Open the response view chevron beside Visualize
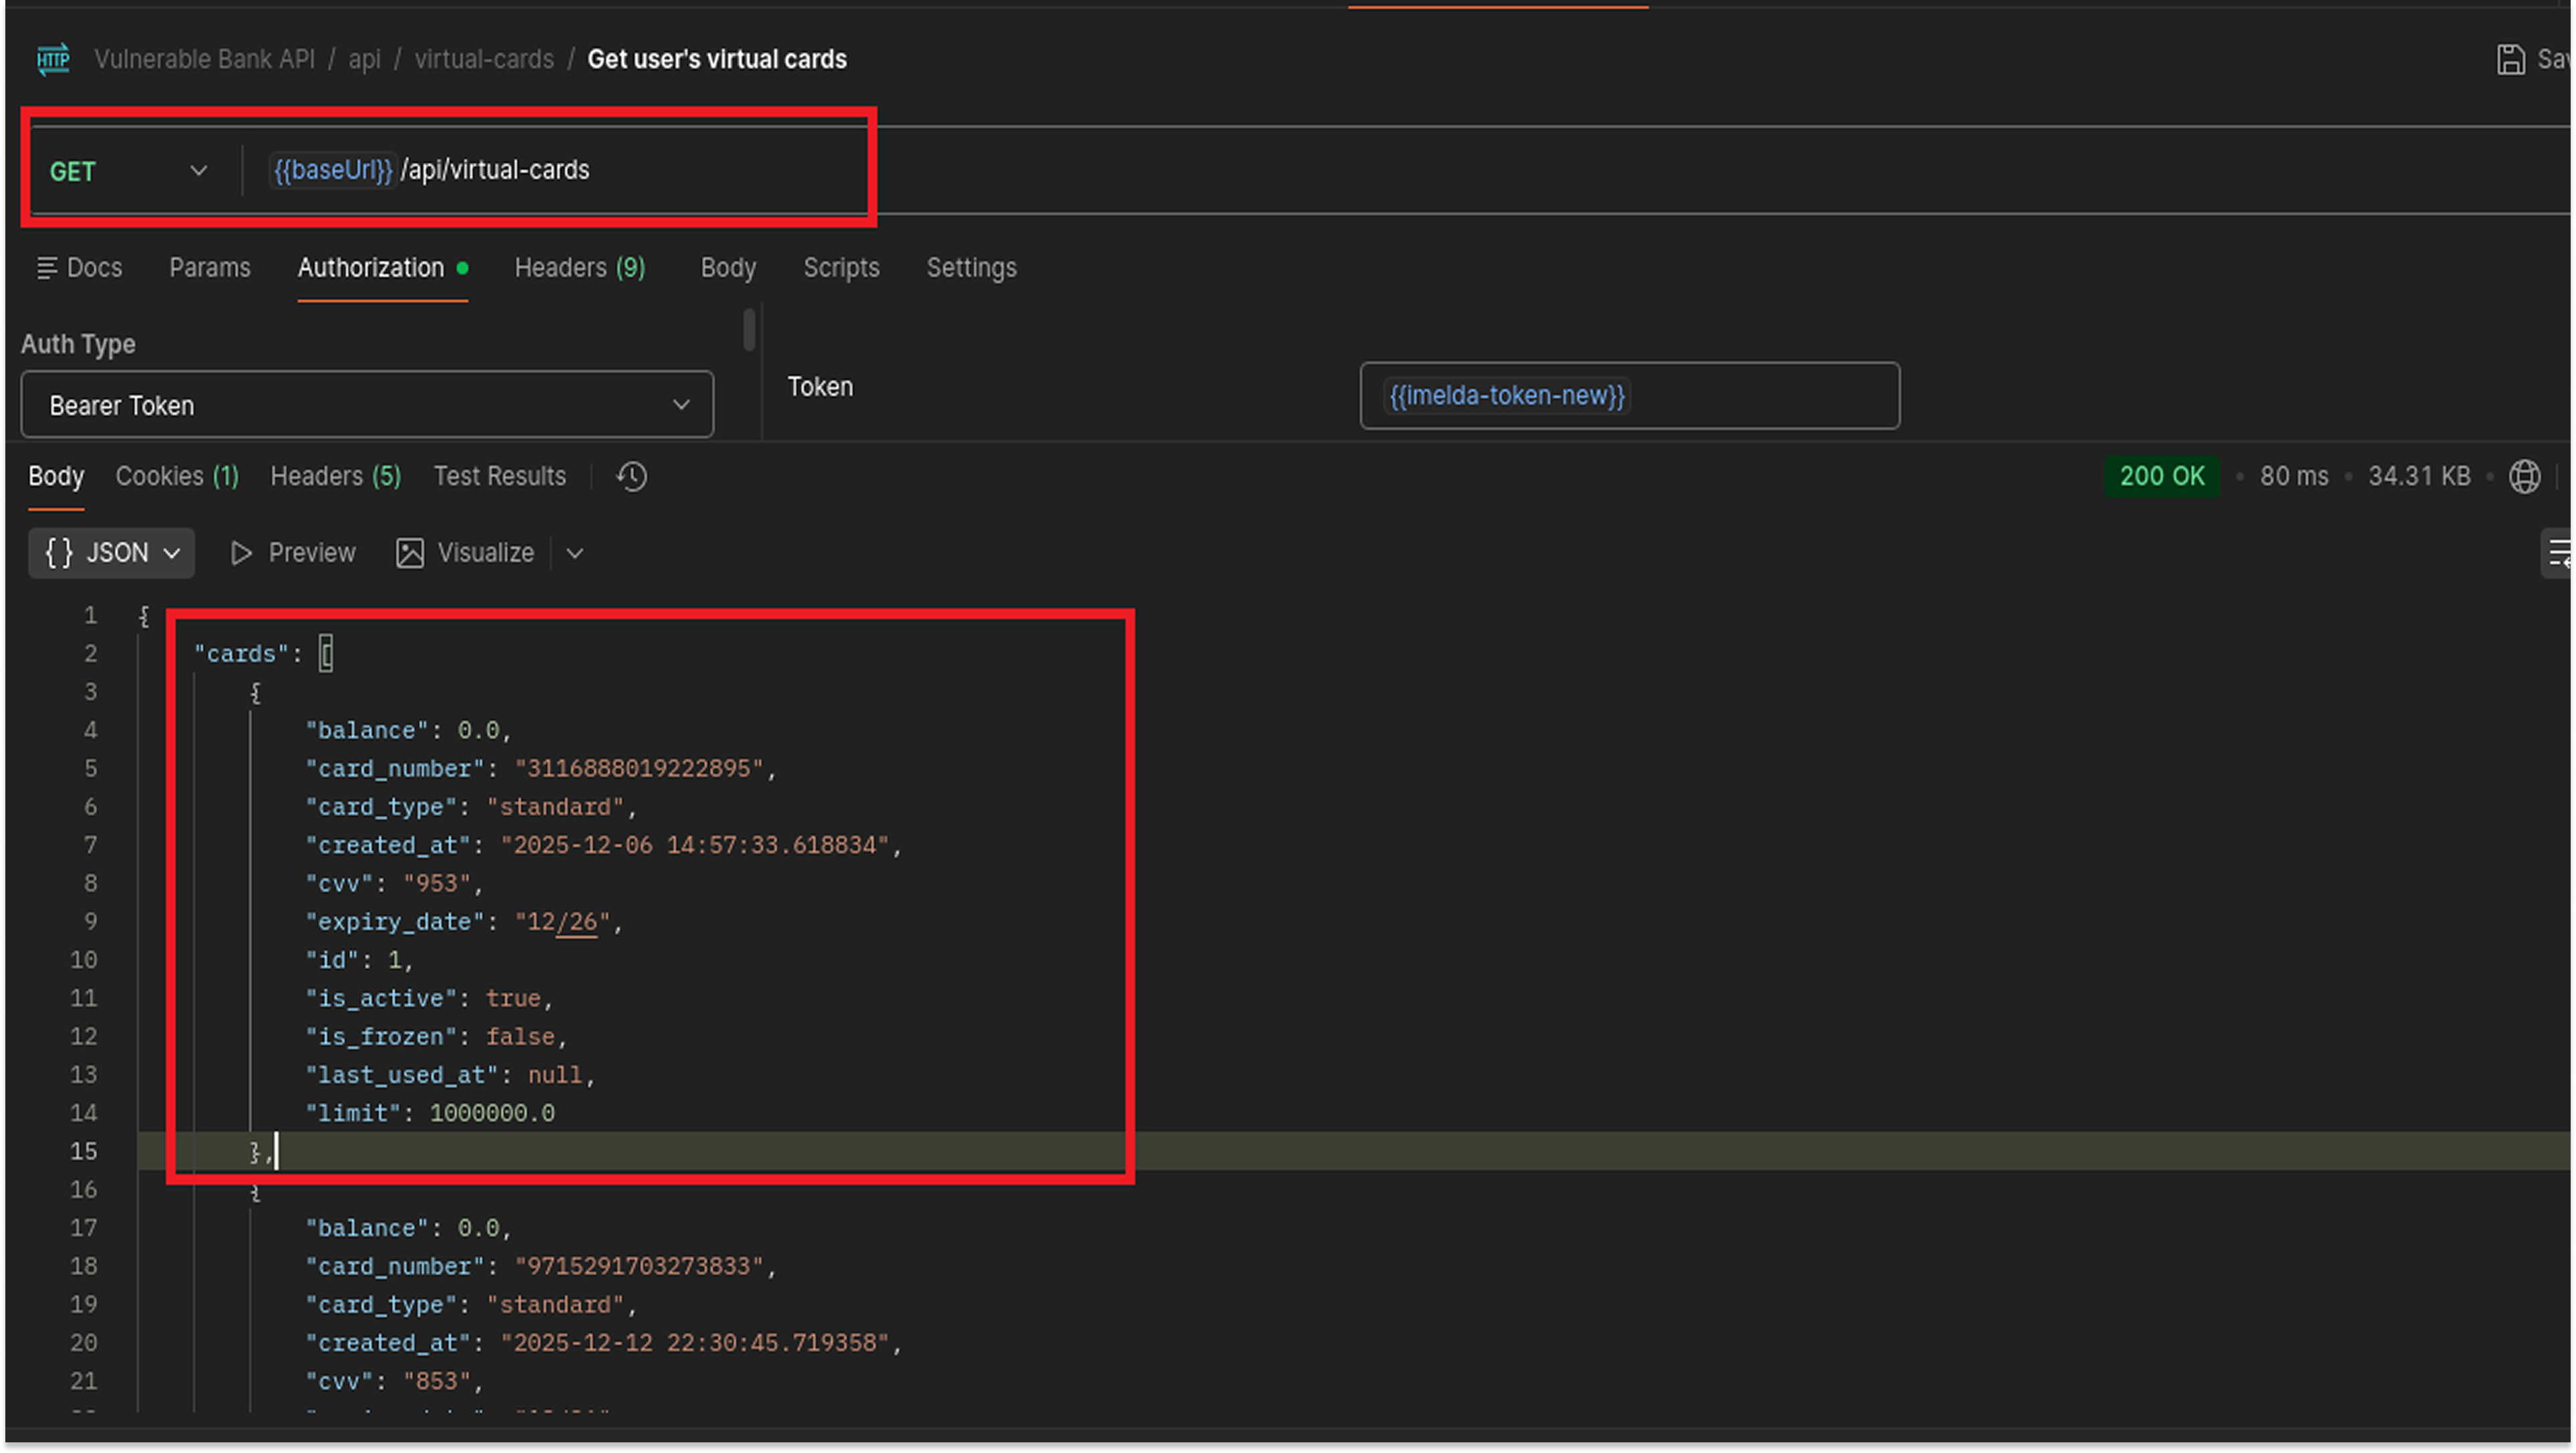2576x1453 pixels. point(575,553)
